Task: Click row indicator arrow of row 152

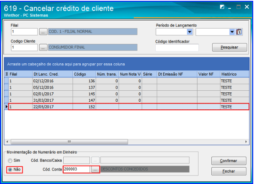Action: tap(6, 107)
